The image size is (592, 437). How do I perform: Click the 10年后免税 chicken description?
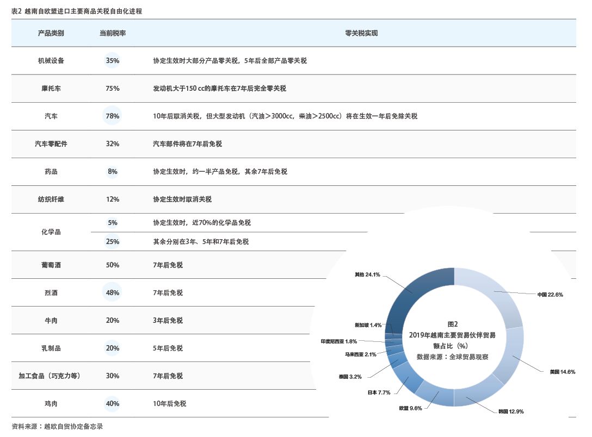point(170,404)
